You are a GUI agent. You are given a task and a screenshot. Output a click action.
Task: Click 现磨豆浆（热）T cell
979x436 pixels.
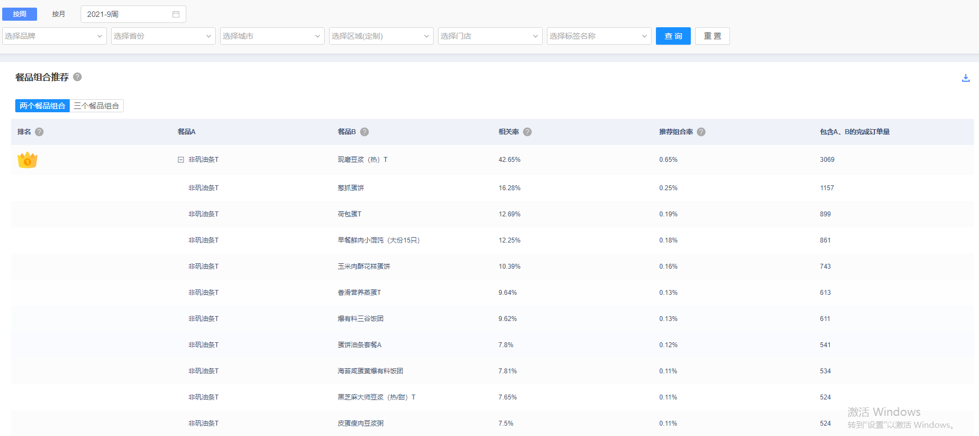coord(363,160)
